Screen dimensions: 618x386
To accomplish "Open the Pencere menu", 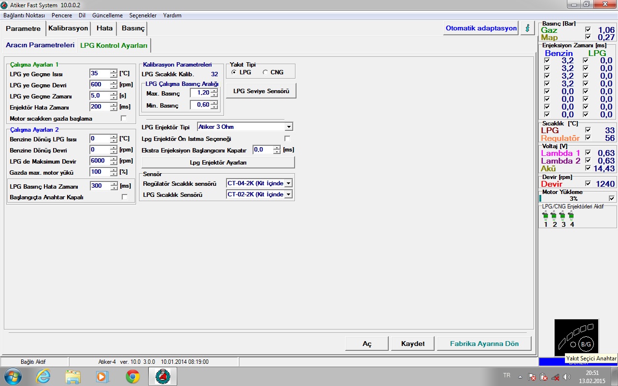I will (62, 15).
